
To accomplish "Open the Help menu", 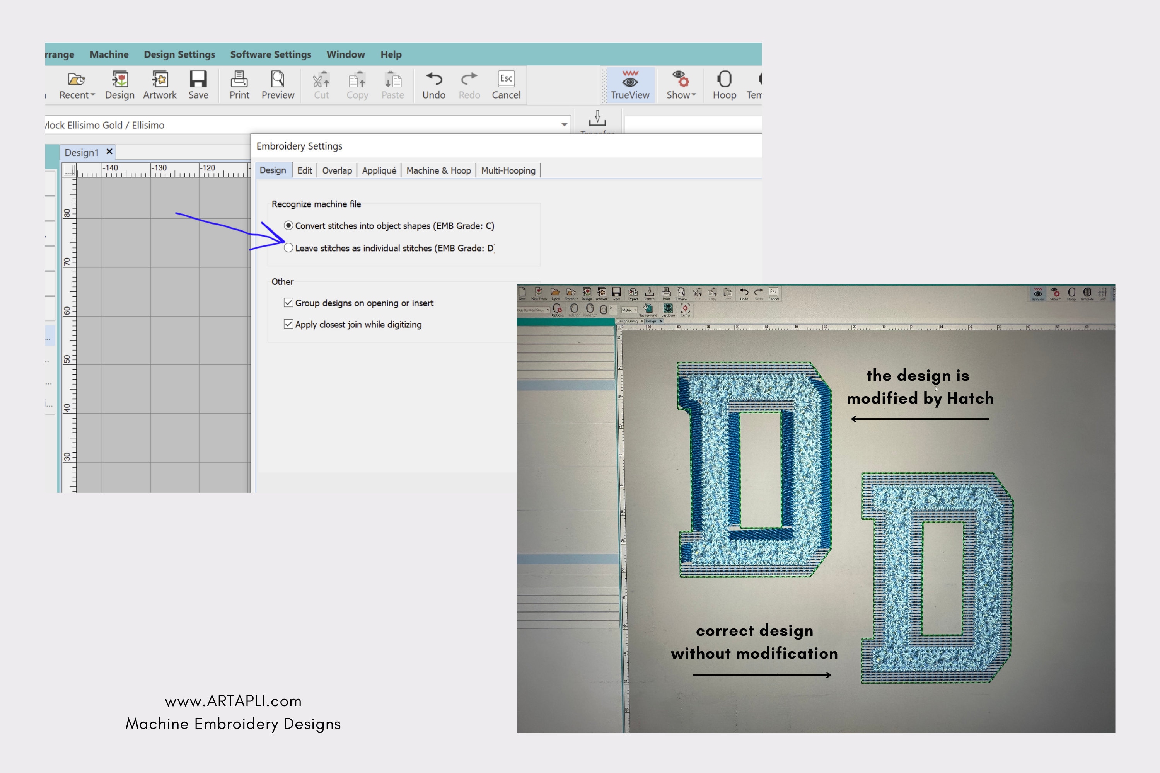I will (x=391, y=54).
